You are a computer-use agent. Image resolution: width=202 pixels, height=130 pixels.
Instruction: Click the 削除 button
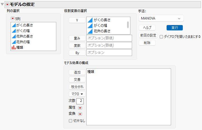pyautogui.click(x=147, y=43)
